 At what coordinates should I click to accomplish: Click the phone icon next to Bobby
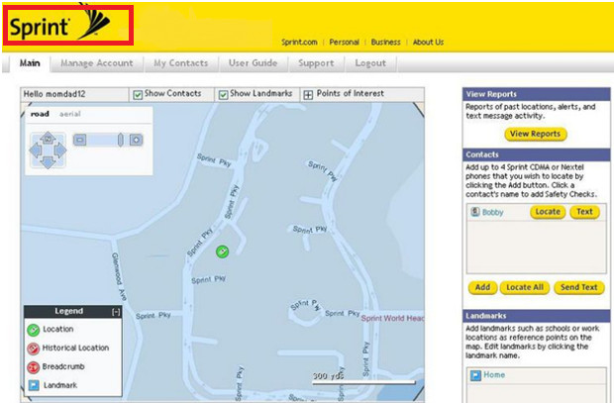coord(475,212)
